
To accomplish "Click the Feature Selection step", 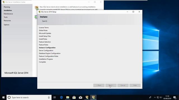I will click(45, 42).
